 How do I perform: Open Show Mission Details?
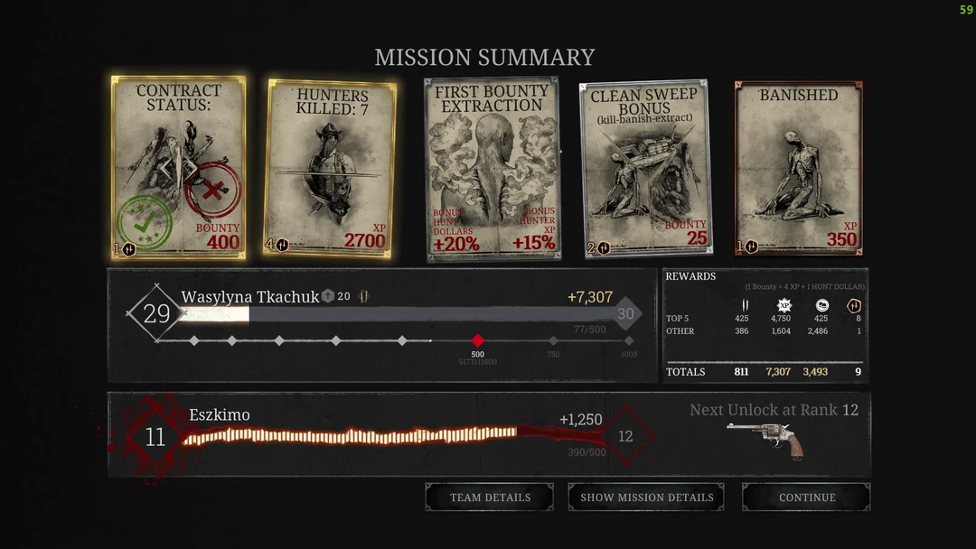point(646,498)
